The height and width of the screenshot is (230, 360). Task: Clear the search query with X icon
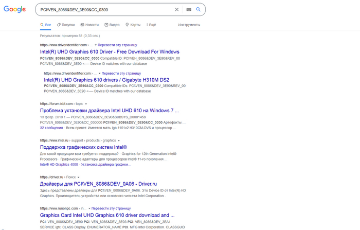pos(177,9)
